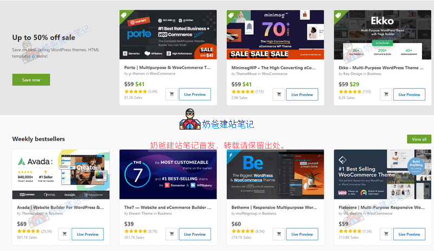
Task: Open the Flatsome title link
Action: click(x=381, y=207)
